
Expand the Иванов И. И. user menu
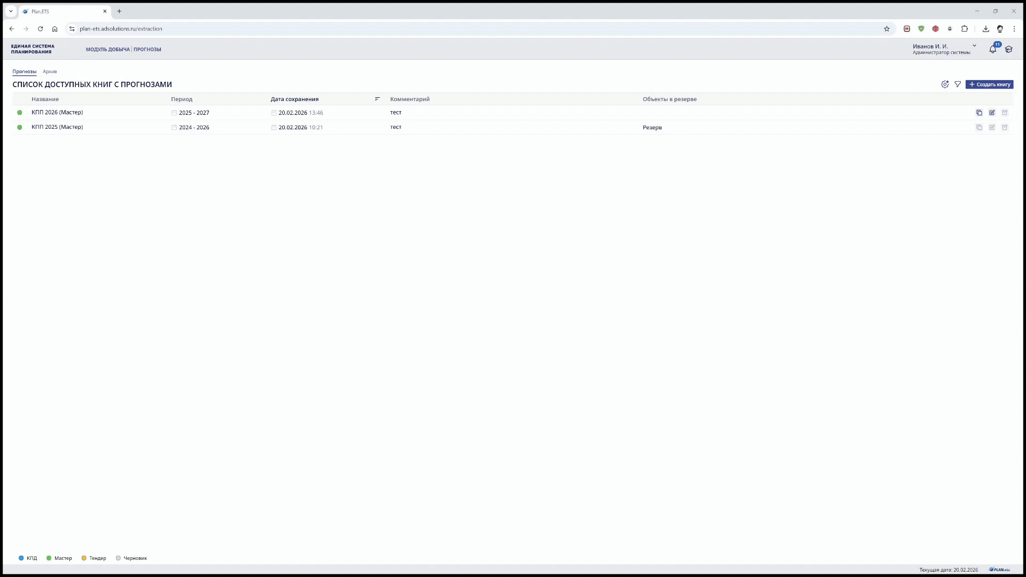tap(974, 46)
